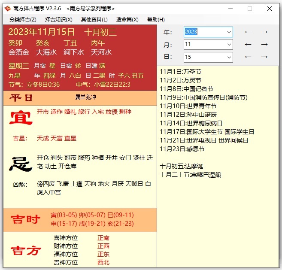Open the 帮助(H) menu
The width and height of the screenshot is (282, 270).
click(x=156, y=19)
